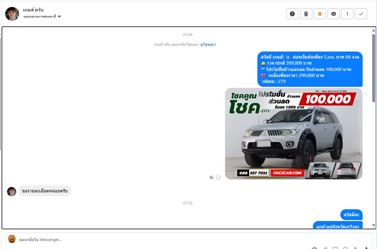Click the 07:58 timestamp
The height and width of the screenshot is (249, 377).
(188, 203)
